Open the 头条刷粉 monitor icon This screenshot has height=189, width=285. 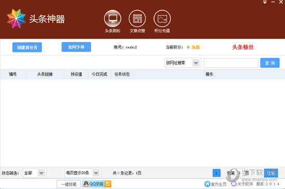pos(112,19)
